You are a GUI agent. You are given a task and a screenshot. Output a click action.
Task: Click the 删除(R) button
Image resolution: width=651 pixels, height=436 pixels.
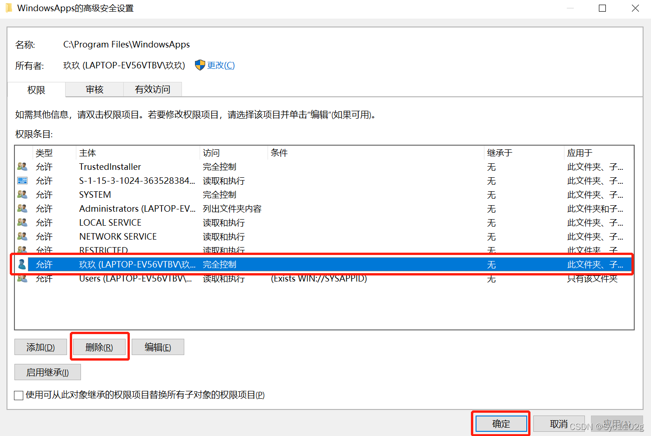click(x=99, y=347)
